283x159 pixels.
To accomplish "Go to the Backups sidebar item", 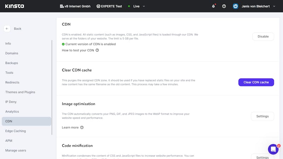I will pos(12,63).
